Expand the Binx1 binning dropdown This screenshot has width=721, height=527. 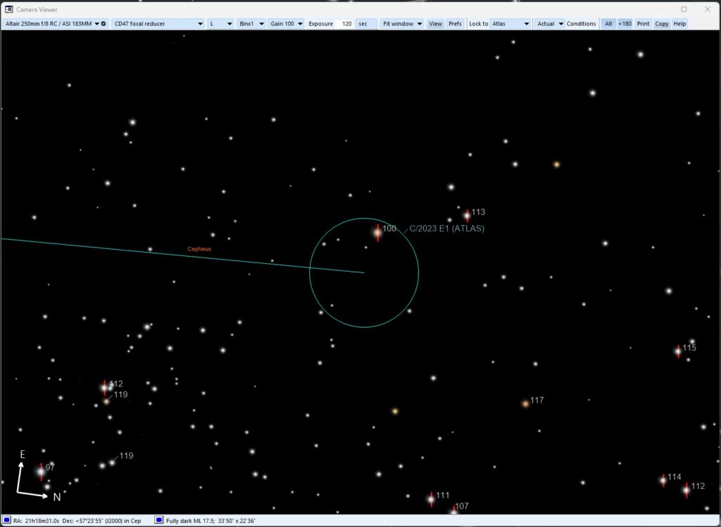pyautogui.click(x=251, y=24)
